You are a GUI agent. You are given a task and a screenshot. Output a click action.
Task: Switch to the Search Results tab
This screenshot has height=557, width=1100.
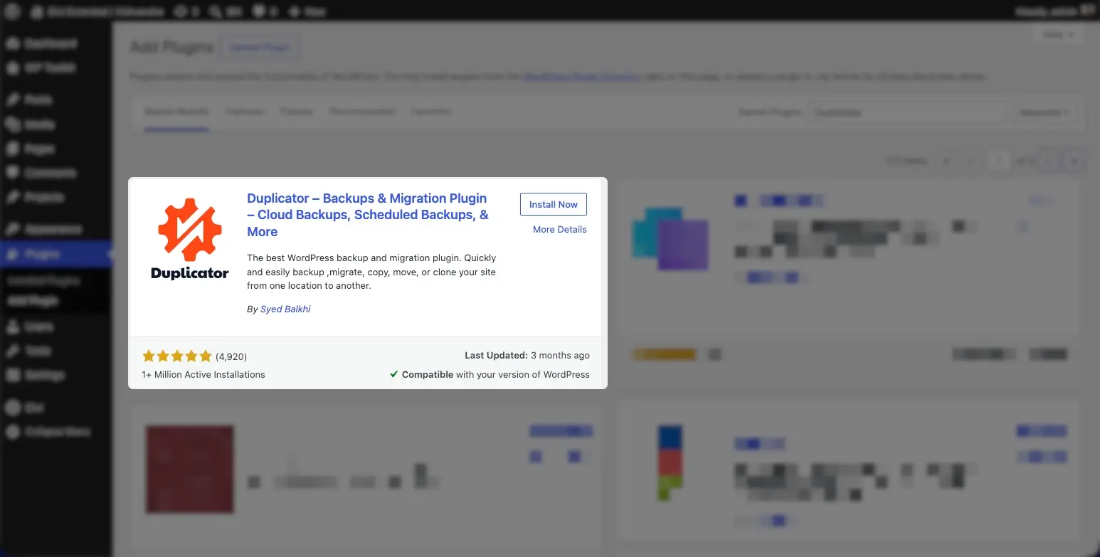[x=176, y=112]
